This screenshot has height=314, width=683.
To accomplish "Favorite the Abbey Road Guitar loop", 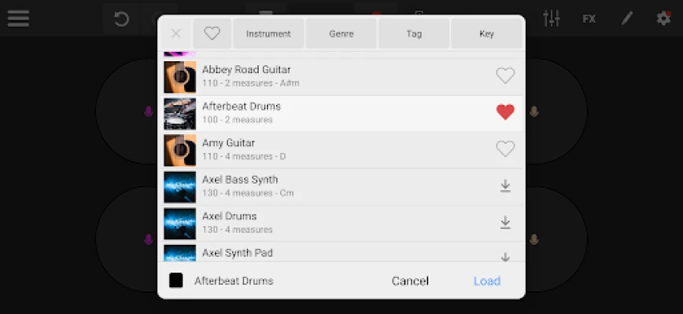I will 505,76.
